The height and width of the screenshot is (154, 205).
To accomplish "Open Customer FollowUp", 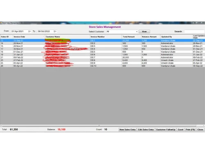I will point(166,129).
